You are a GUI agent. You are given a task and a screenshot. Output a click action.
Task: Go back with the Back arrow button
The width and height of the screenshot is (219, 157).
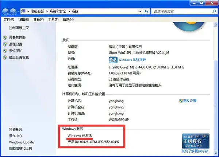[x=5, y=12]
